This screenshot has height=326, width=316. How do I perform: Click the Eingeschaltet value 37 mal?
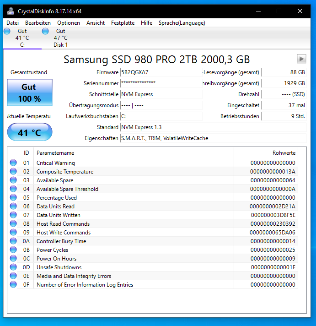[284, 105]
